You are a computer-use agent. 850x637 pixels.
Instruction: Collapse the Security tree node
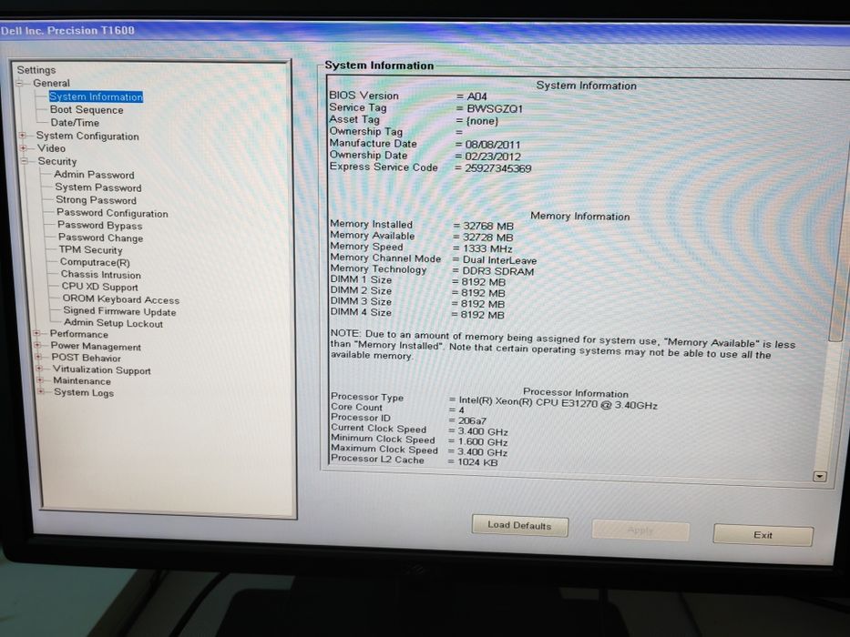click(25, 161)
